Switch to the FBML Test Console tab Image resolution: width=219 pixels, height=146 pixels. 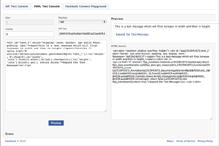coord(47,6)
